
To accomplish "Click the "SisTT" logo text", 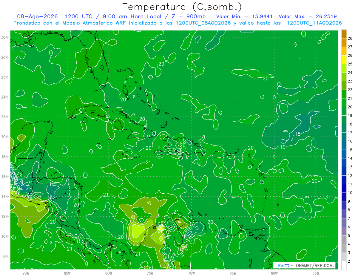I will coord(283,265).
